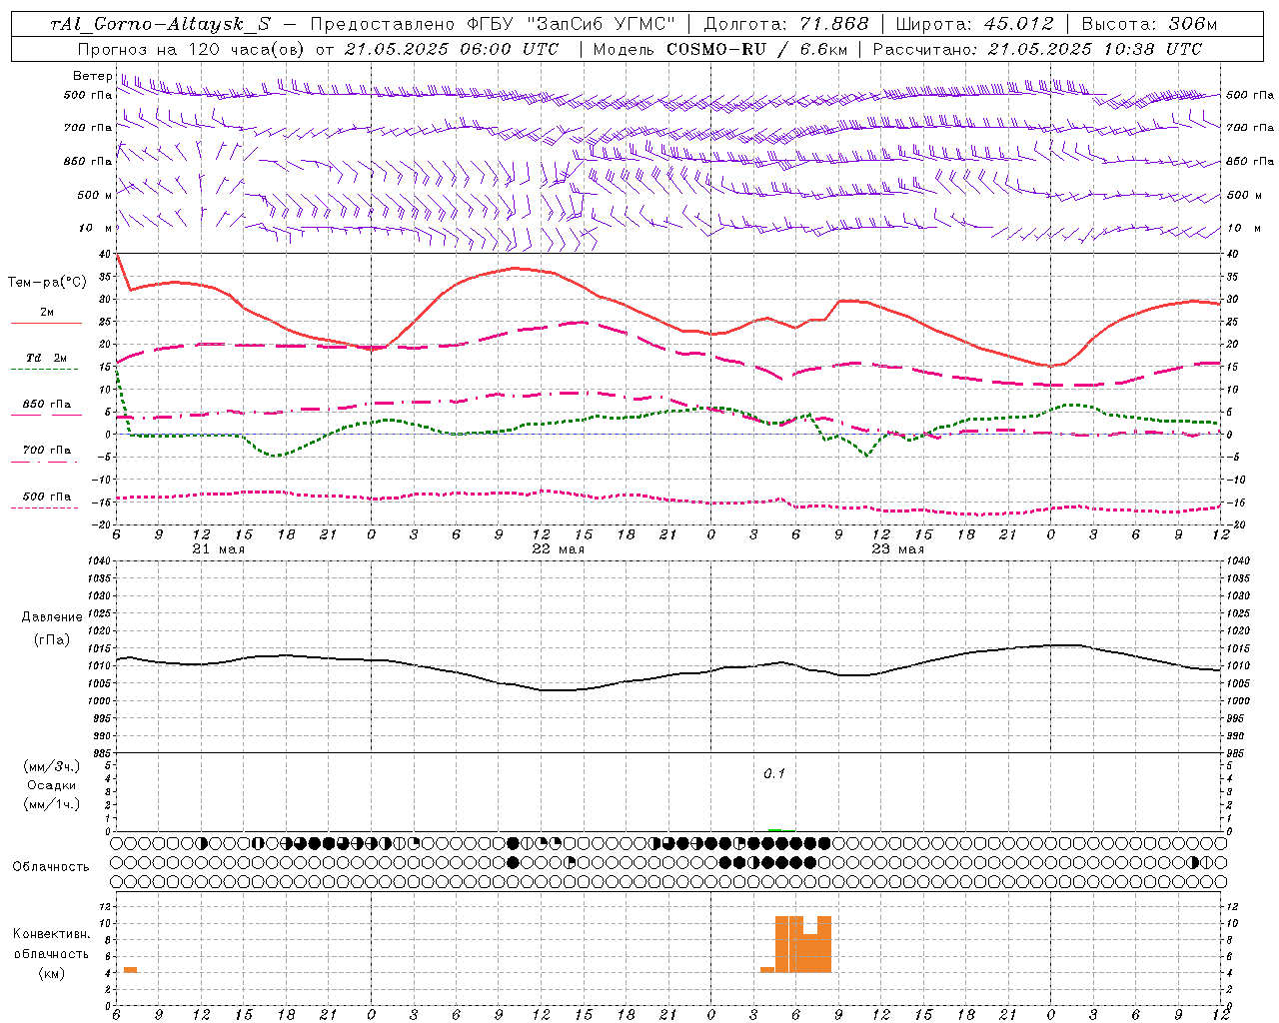
Task: Click the Облачность cloud cover row label
Action: 51,866
